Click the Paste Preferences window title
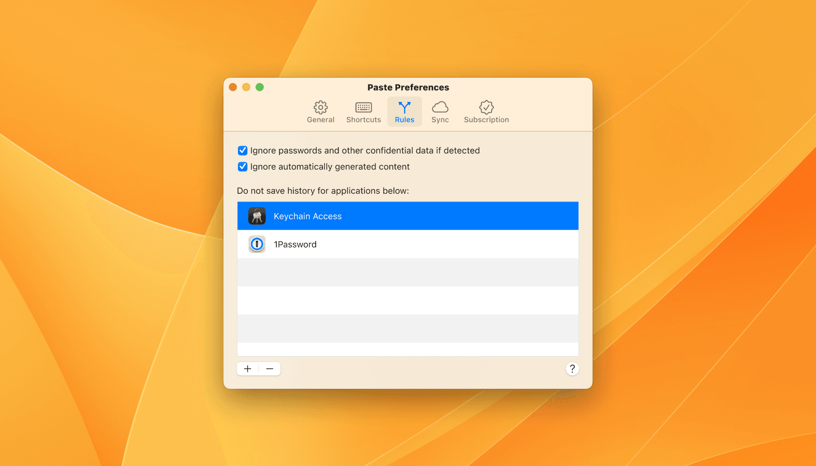Image resolution: width=816 pixels, height=466 pixels. [x=408, y=87]
